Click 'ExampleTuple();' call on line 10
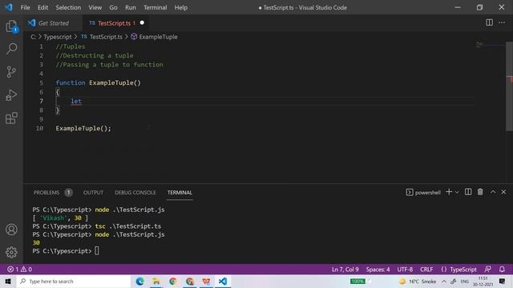This screenshot has width=513, height=288. coord(83,128)
